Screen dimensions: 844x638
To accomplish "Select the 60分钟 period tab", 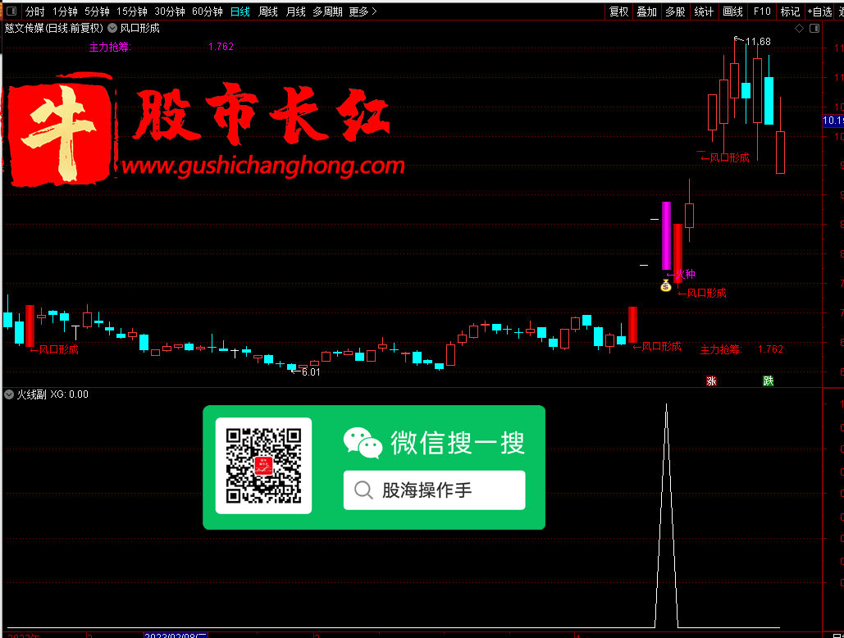I will 208,11.
